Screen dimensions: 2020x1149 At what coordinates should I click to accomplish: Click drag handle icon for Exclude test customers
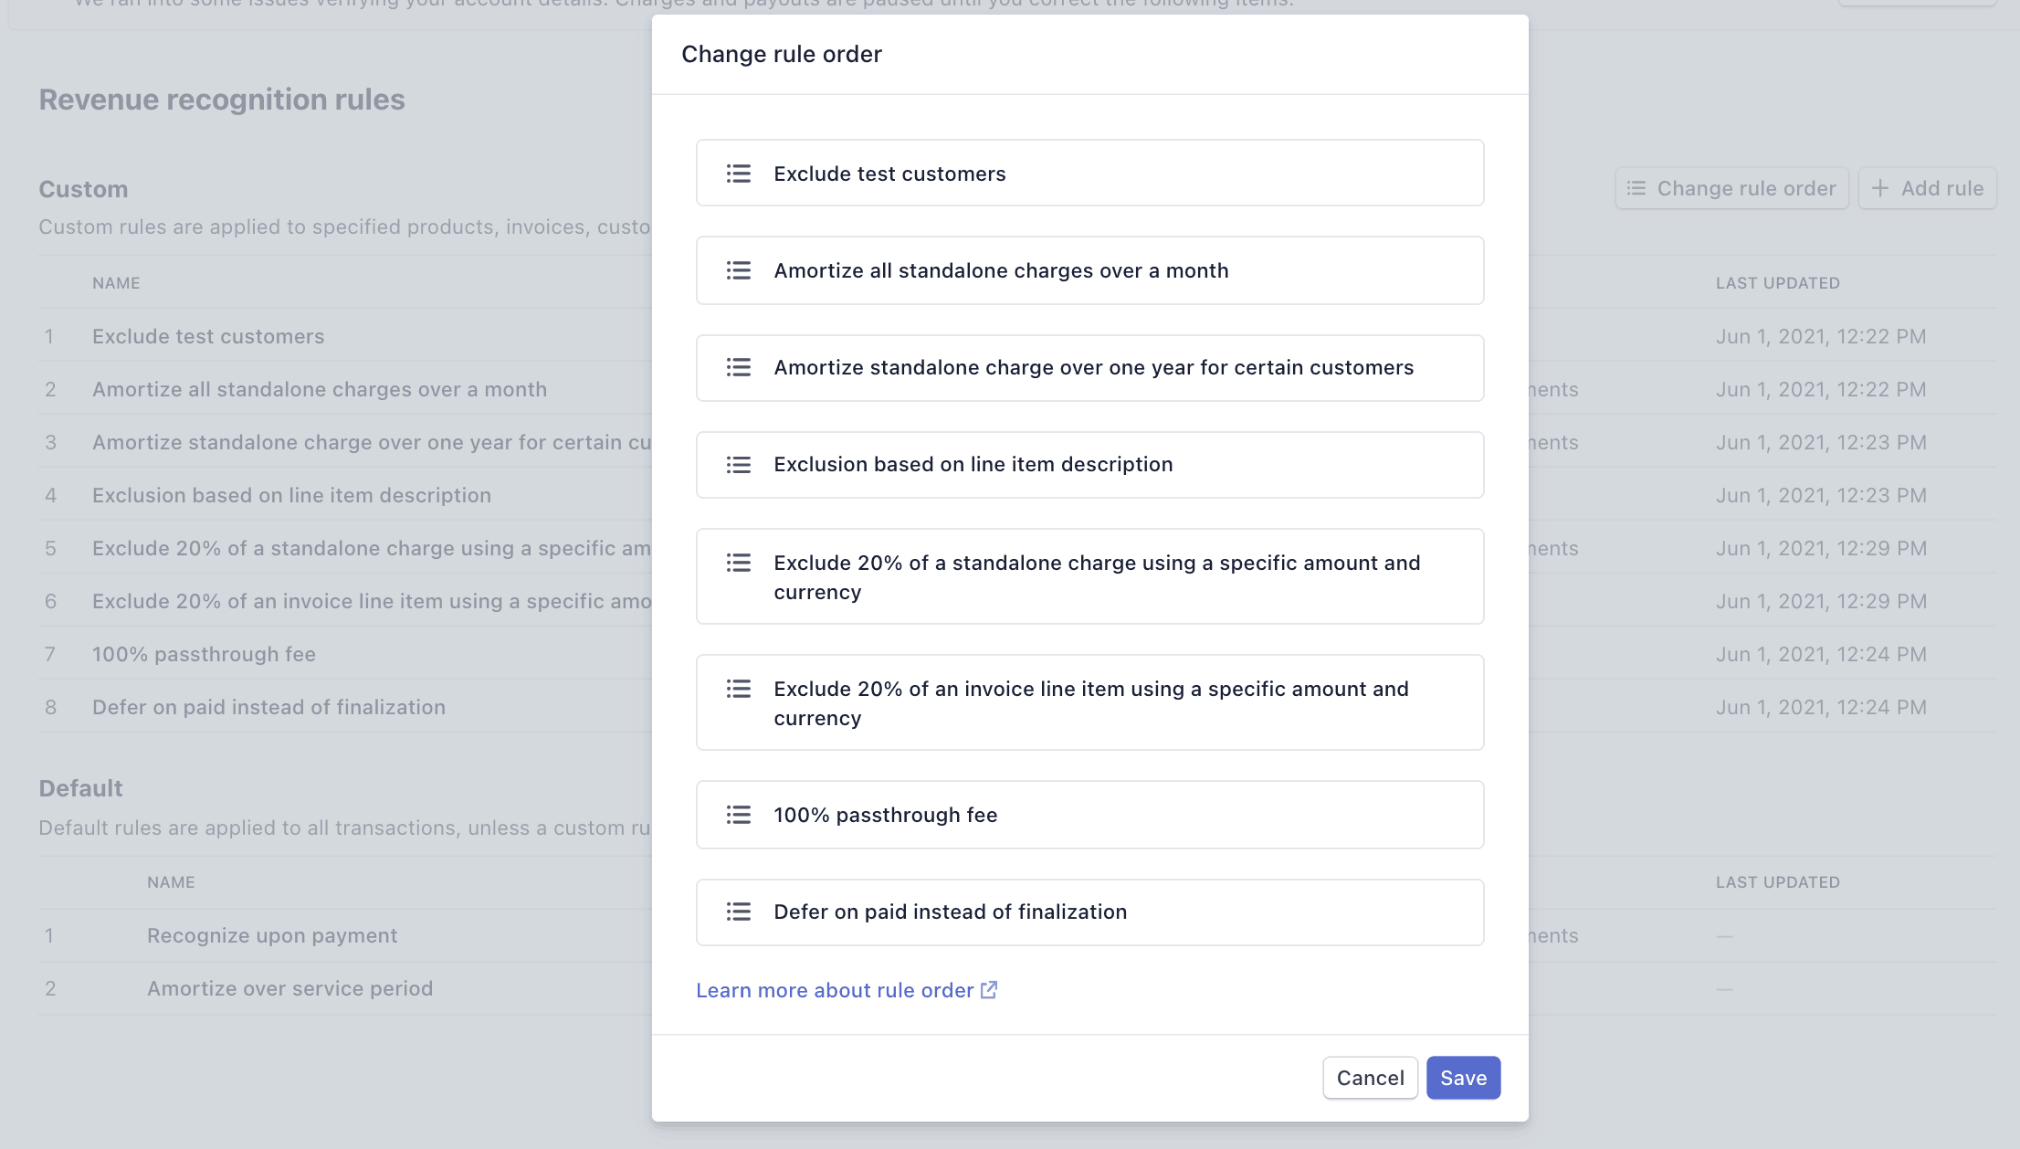[x=738, y=174]
